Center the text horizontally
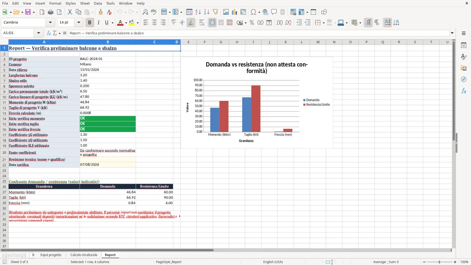 click(x=154, y=23)
